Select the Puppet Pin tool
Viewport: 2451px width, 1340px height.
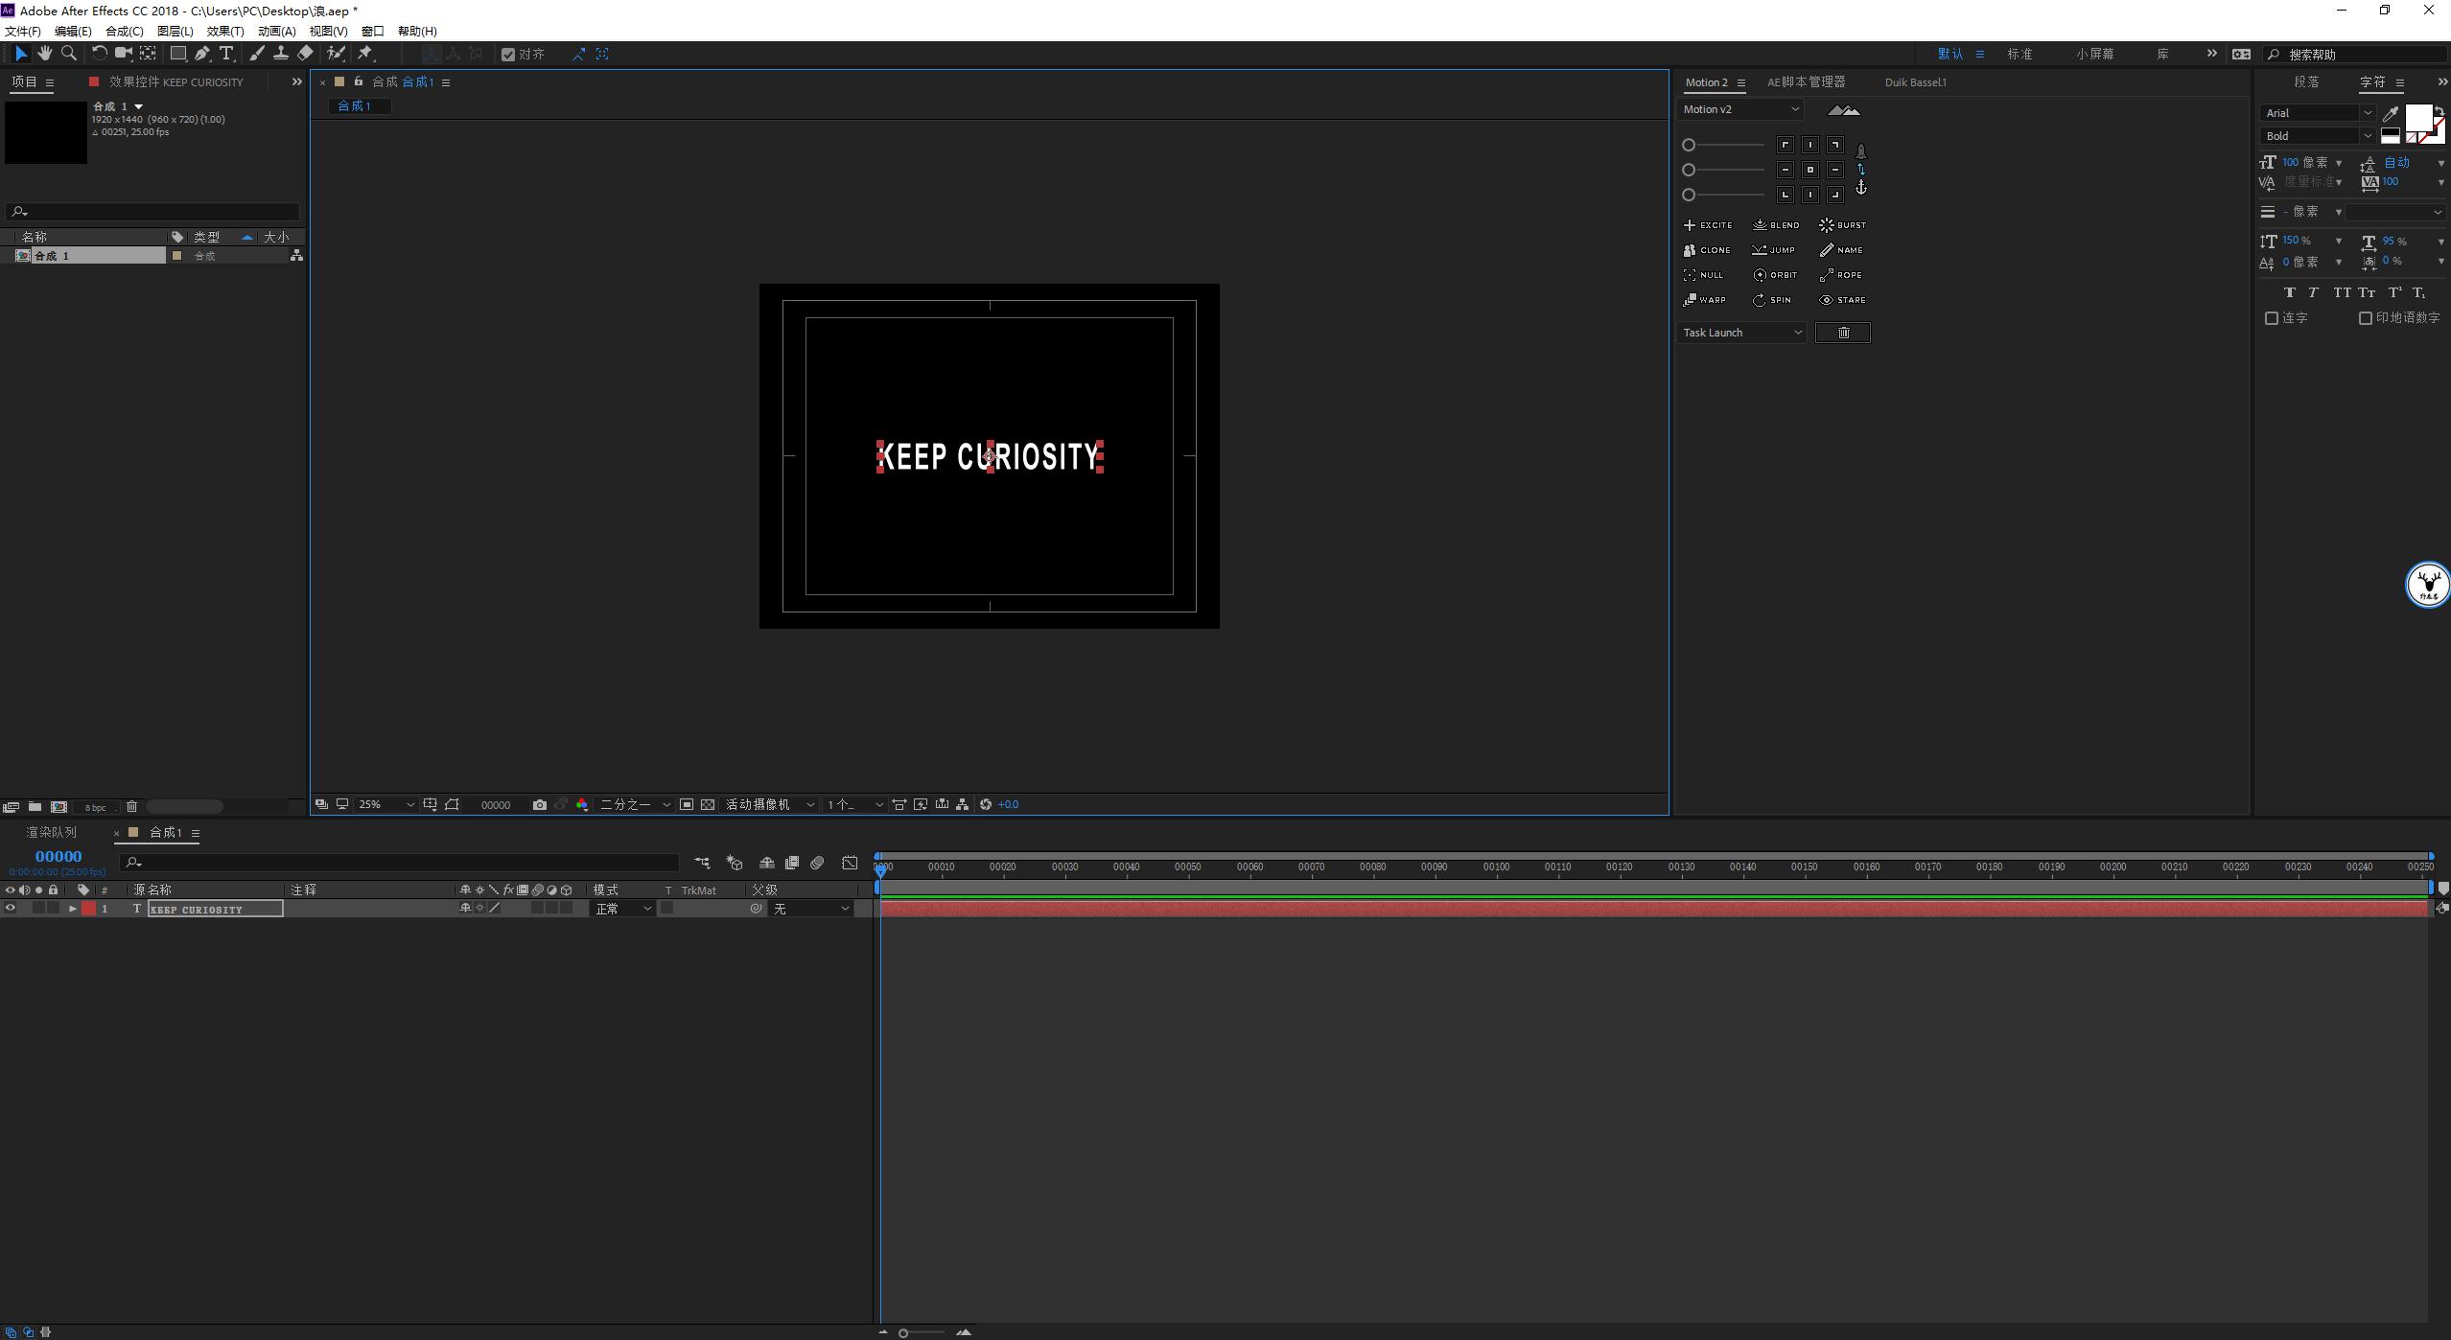tap(365, 54)
